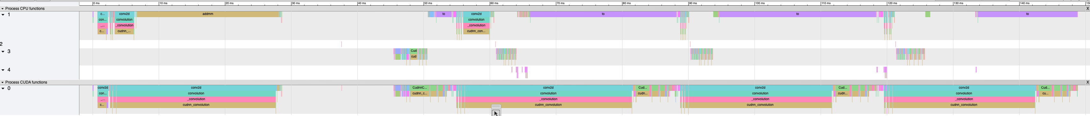Click the 50 ms ruler mark
The image size is (1090, 116).
click(428, 3)
